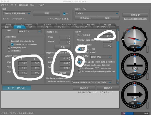Click the vertical scrollbar thumb in settings
This screenshot has height=115, width=151.
pos(118,60)
